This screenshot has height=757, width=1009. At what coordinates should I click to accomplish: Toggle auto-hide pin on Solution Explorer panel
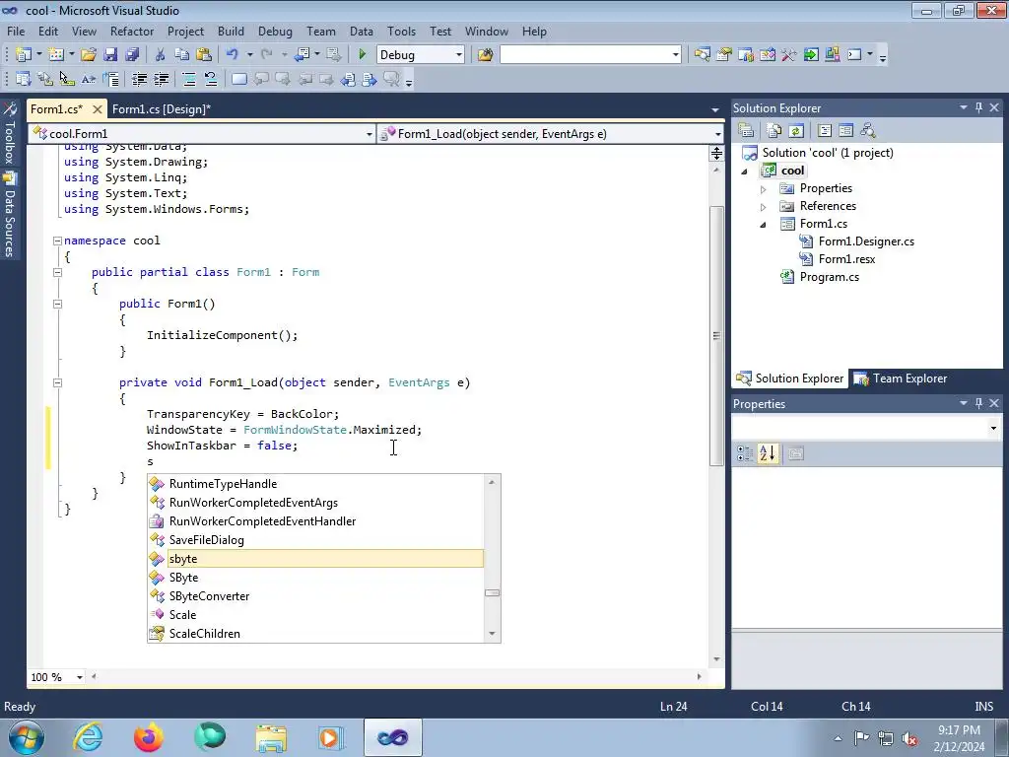[x=978, y=107]
